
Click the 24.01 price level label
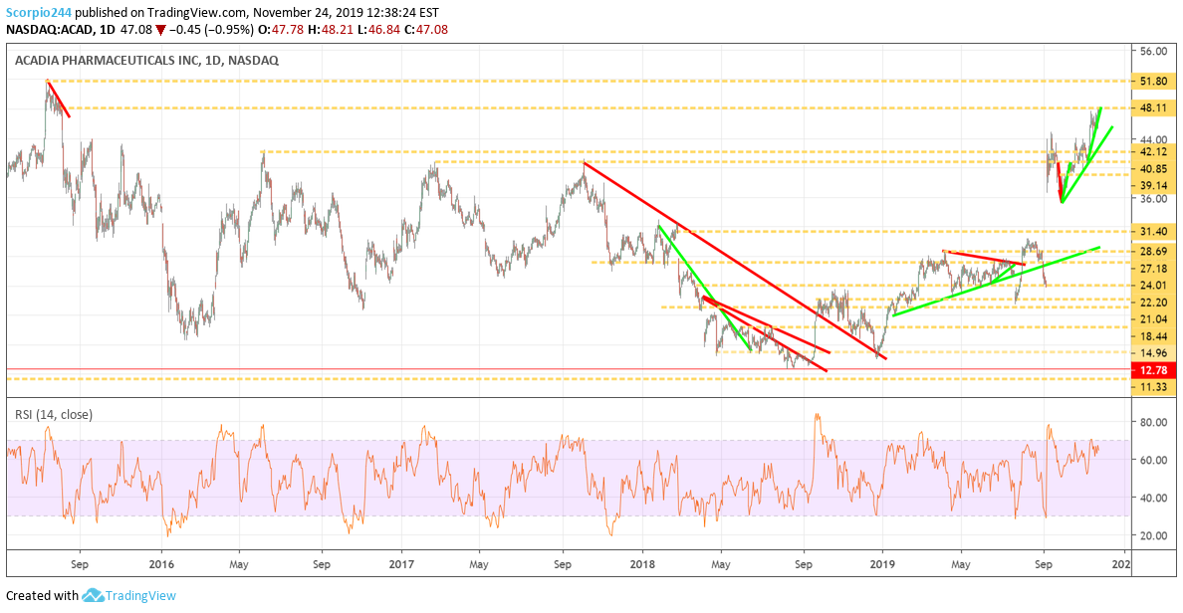pyautogui.click(x=1153, y=285)
